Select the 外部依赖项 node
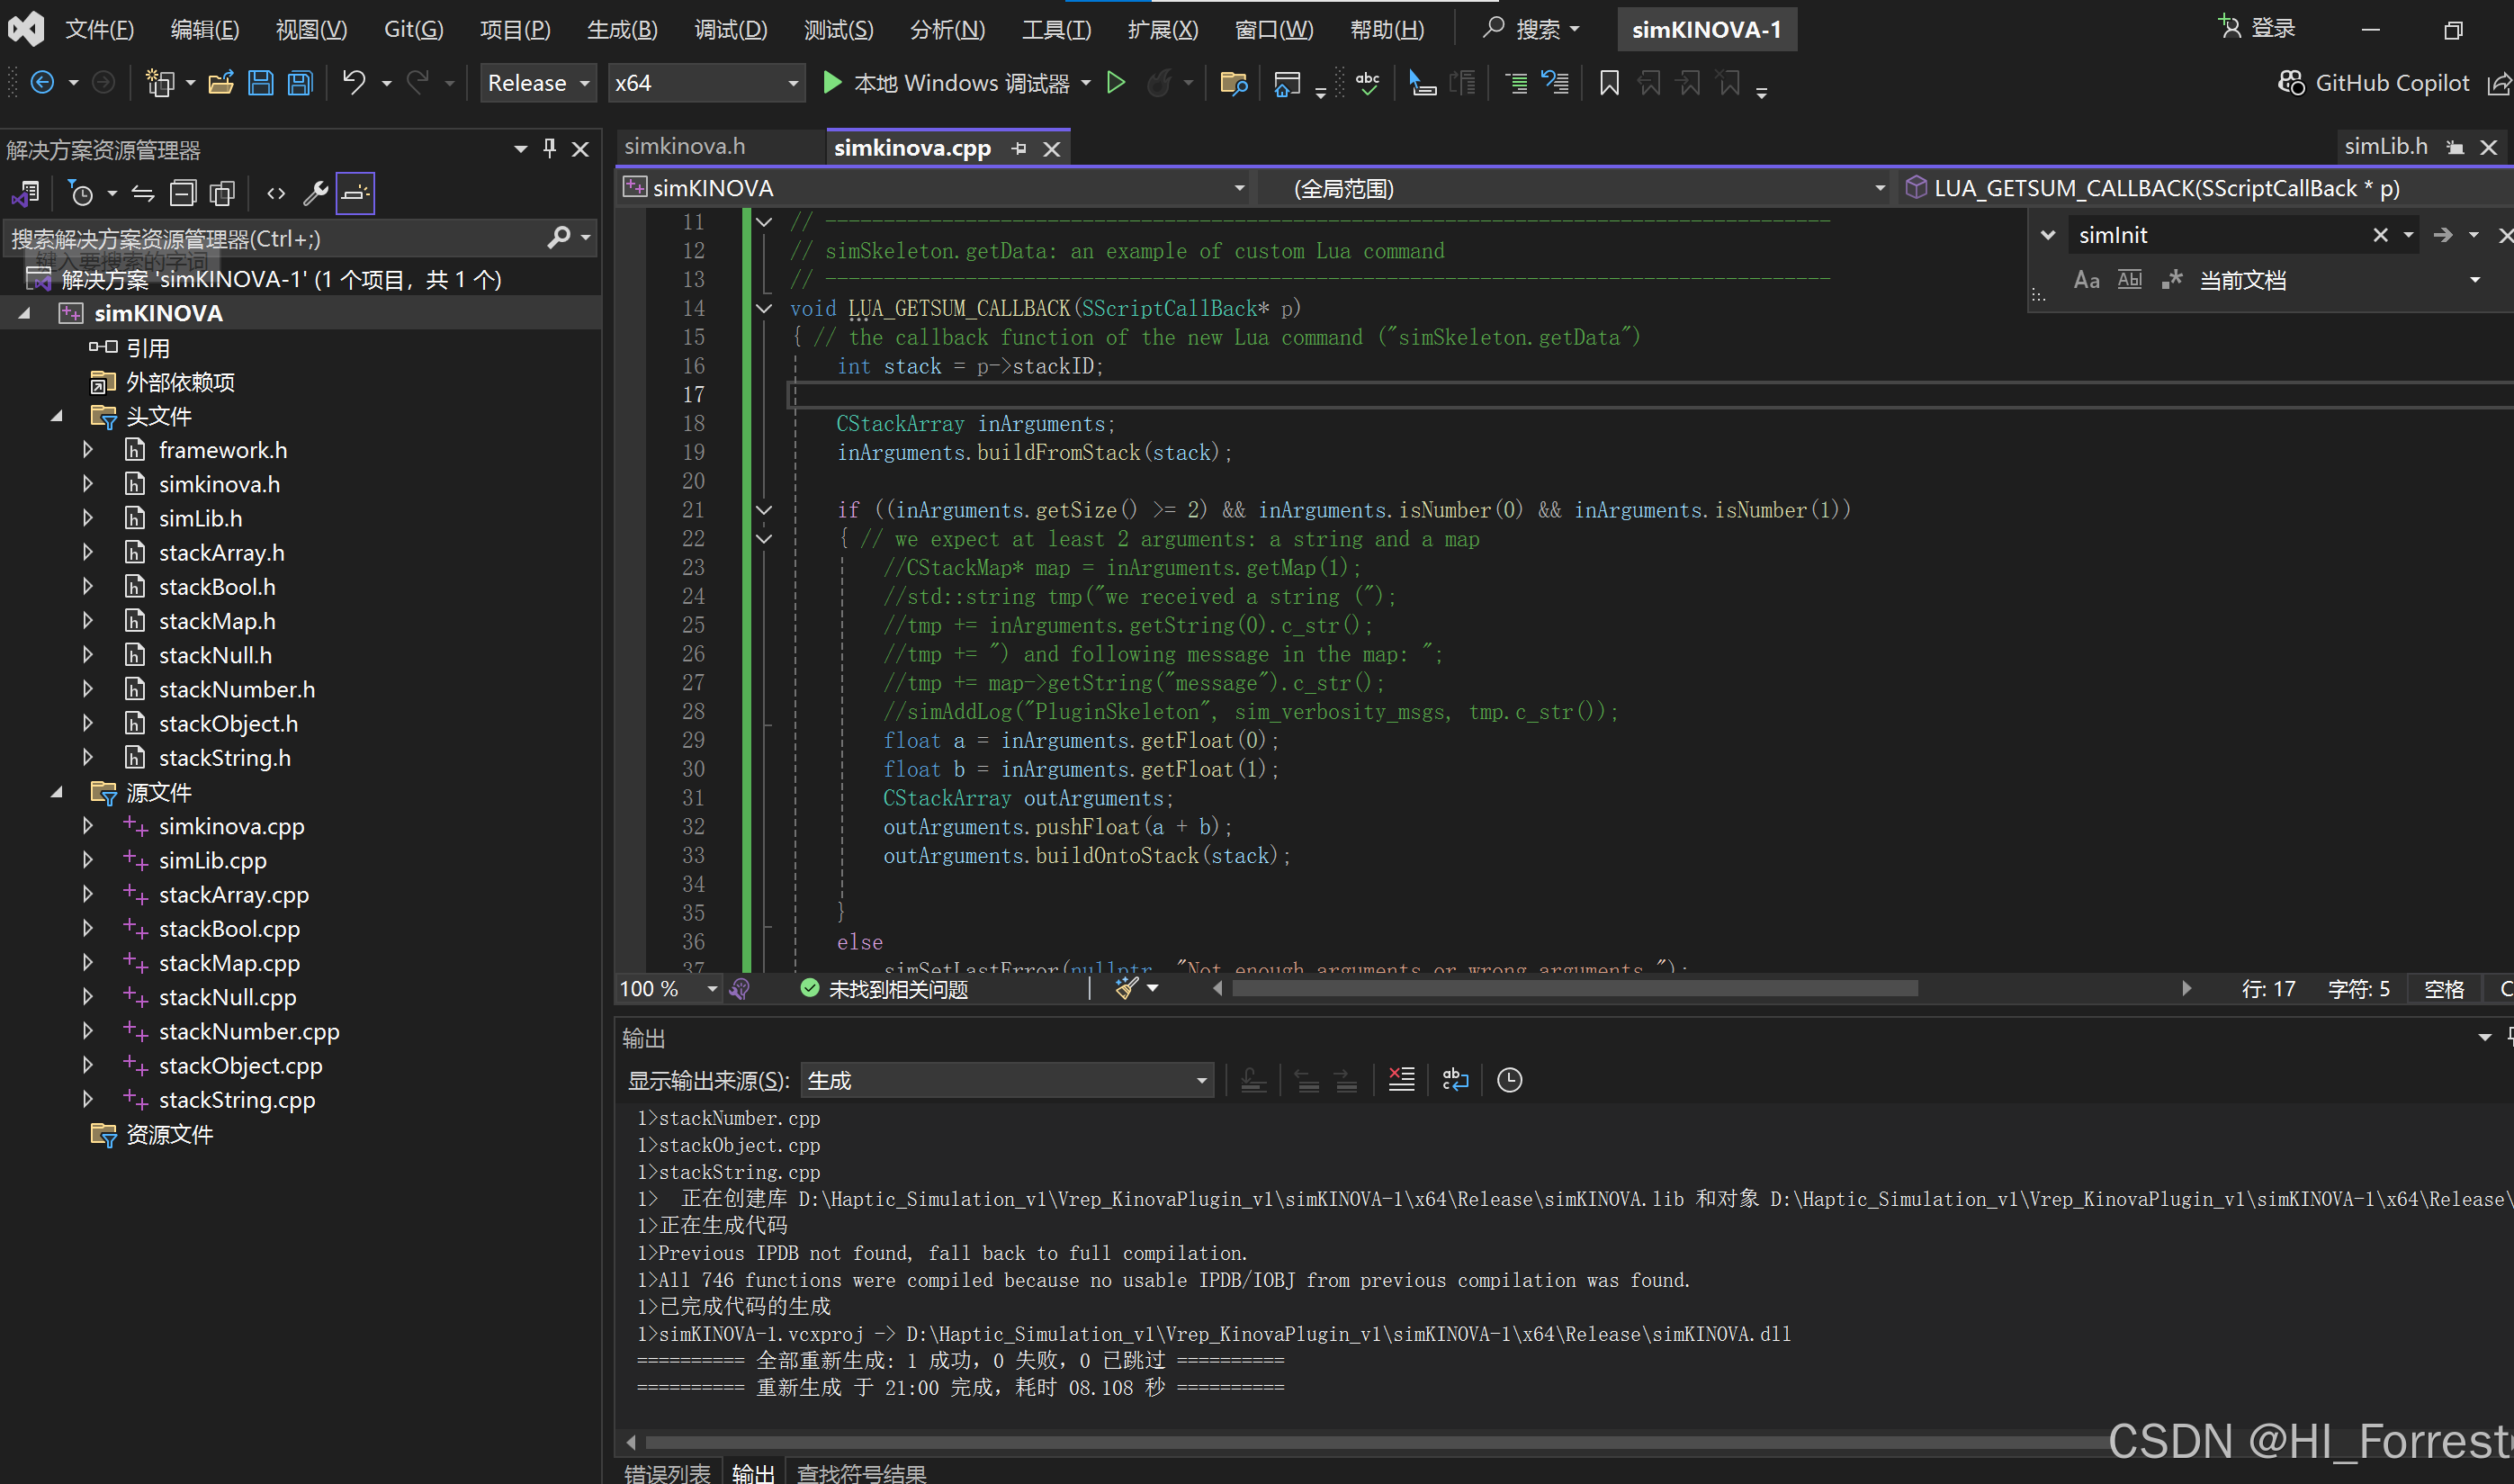The image size is (2514, 1484). (x=180, y=382)
